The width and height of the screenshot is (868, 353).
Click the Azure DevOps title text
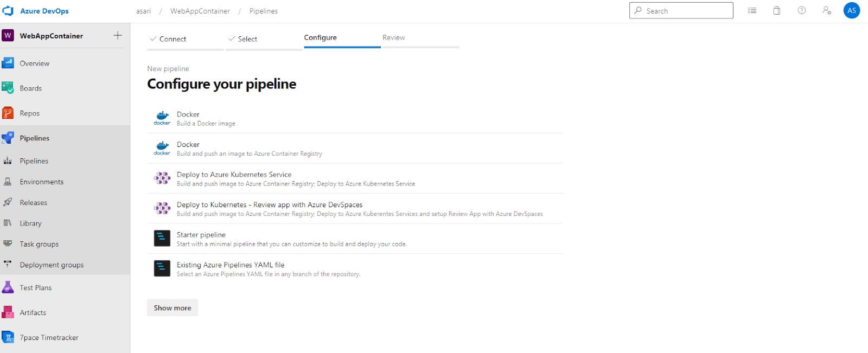[x=44, y=11]
